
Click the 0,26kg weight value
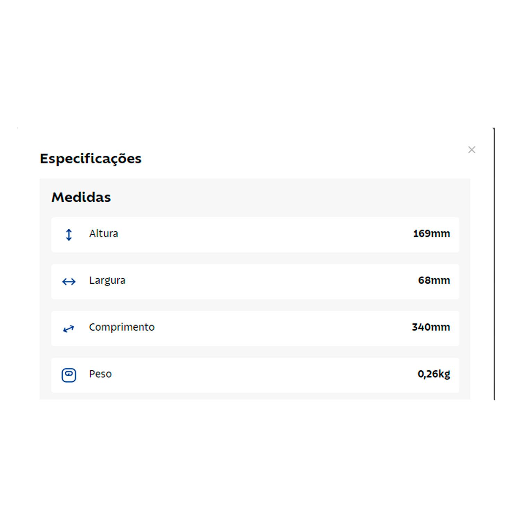point(434,374)
